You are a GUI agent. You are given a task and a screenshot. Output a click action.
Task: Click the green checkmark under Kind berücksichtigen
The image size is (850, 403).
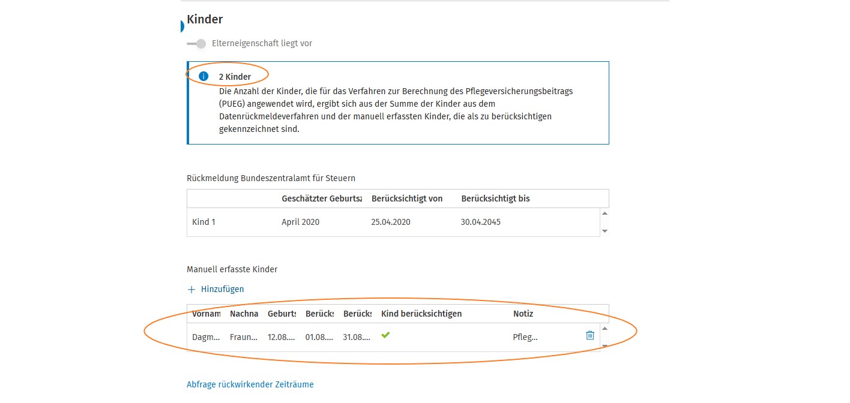coord(385,335)
